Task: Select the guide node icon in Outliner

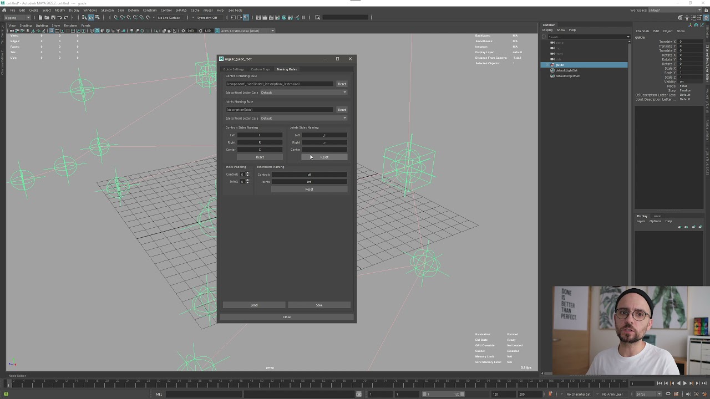Action: coord(552,65)
